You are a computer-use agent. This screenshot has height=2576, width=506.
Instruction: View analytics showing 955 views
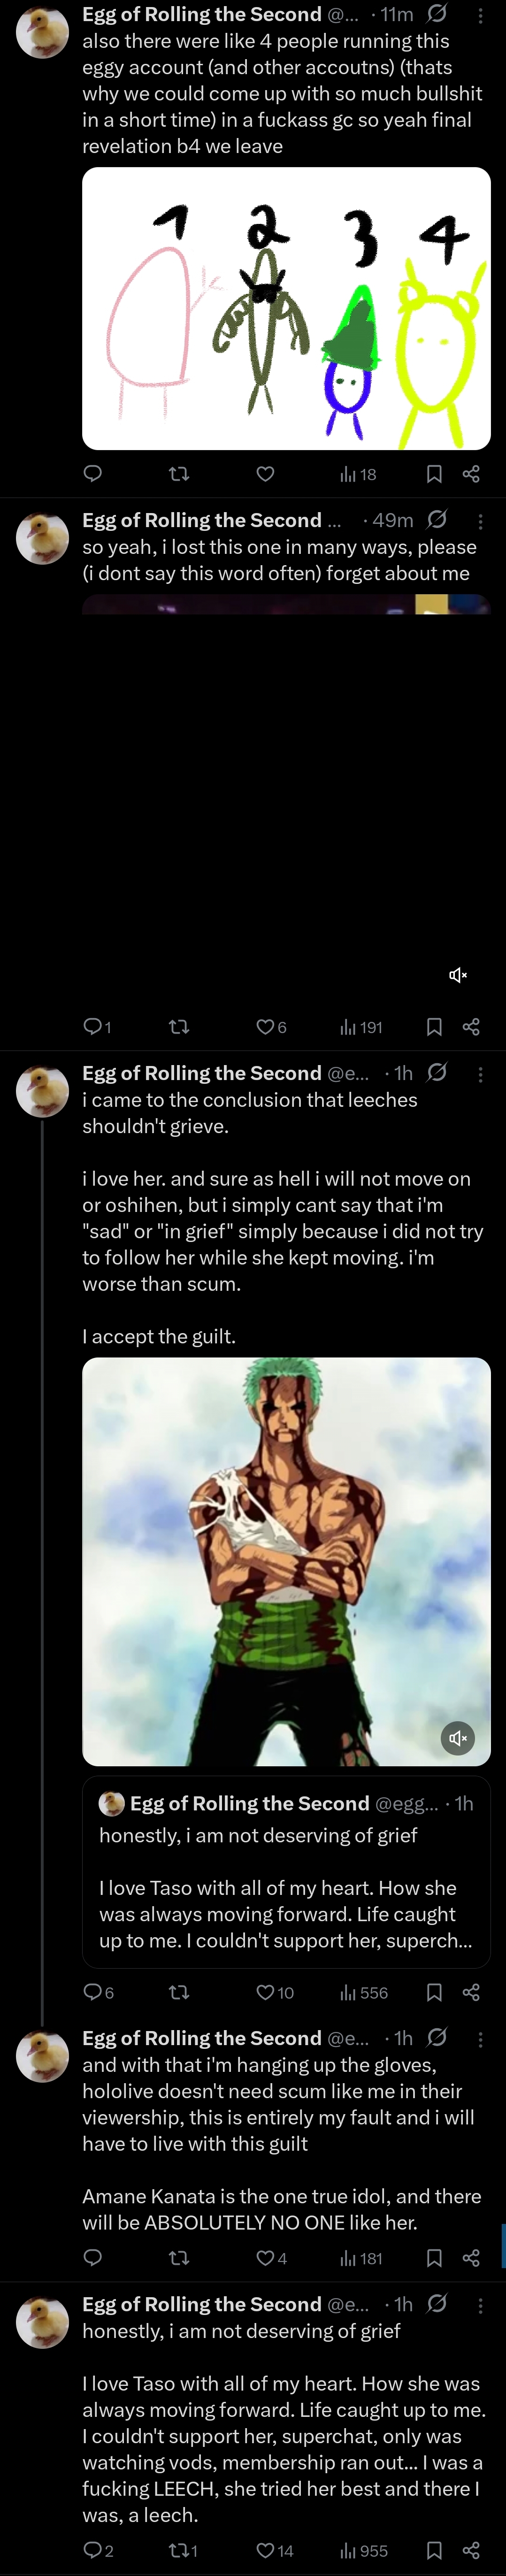coord(363,2551)
